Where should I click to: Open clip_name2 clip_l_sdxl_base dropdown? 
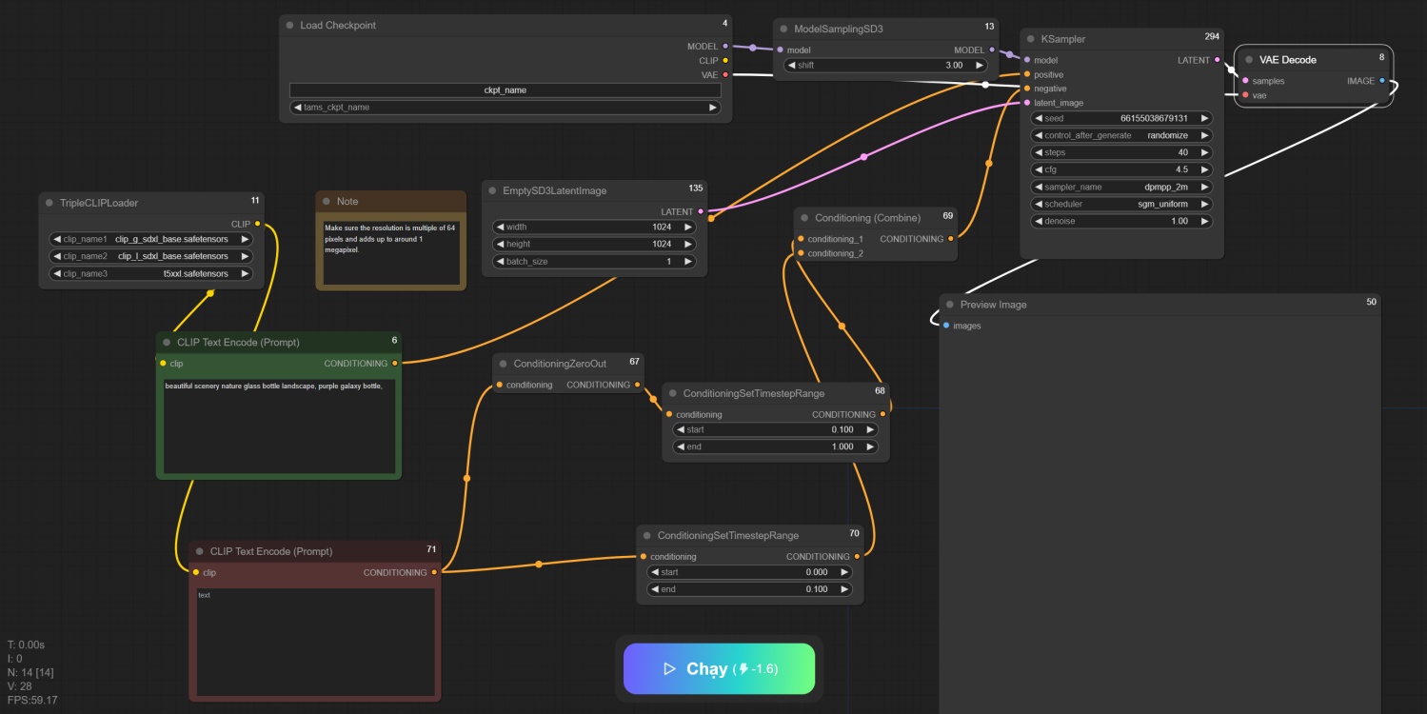(151, 256)
